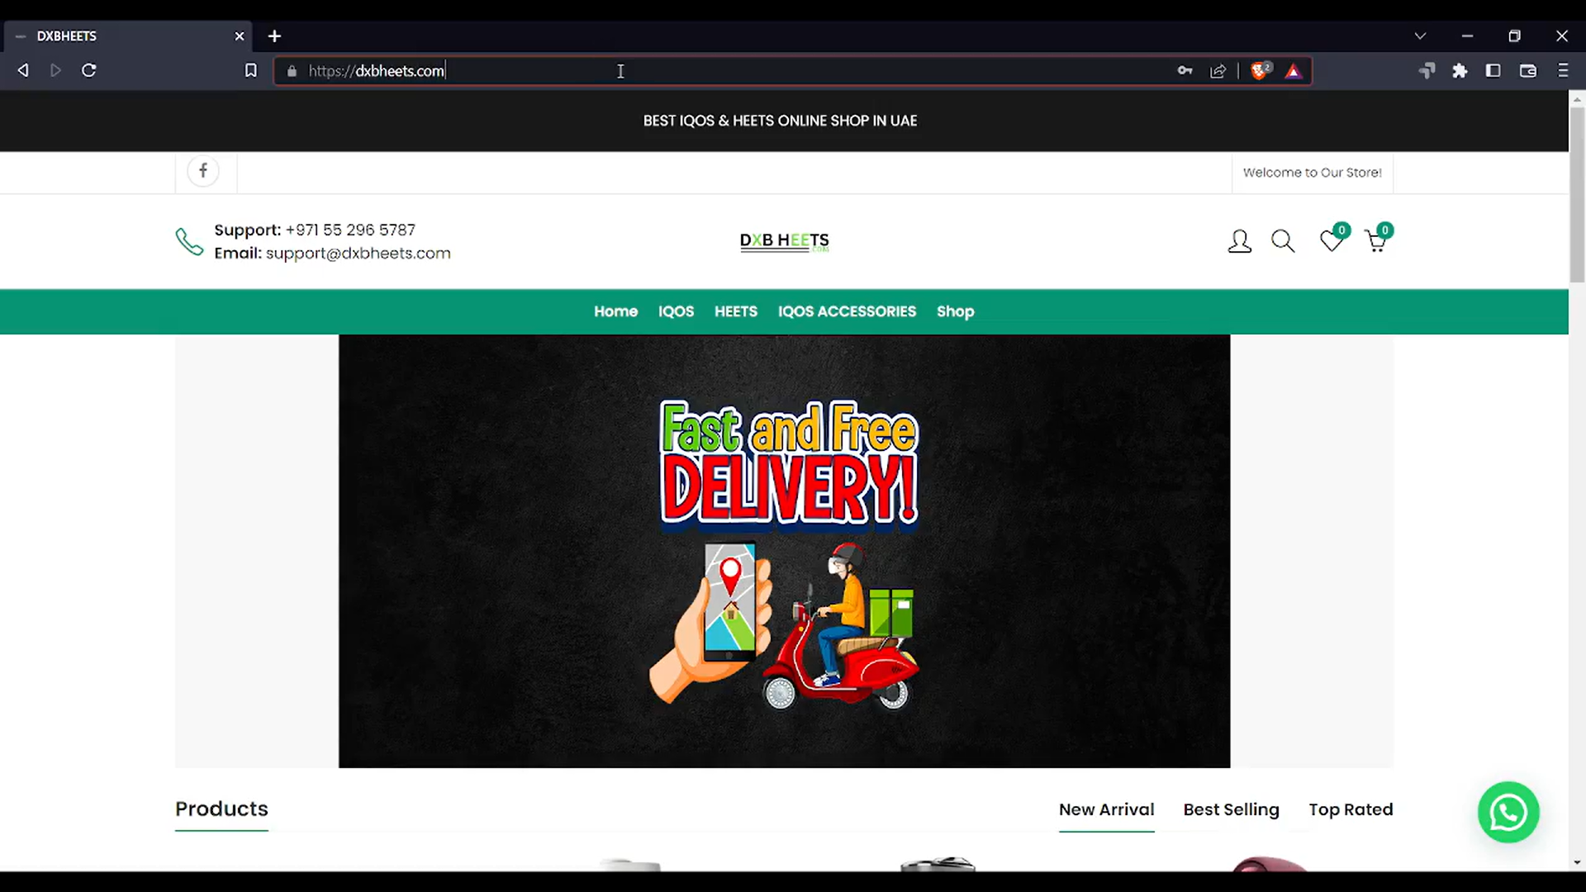Open the user account icon

[1239, 241]
